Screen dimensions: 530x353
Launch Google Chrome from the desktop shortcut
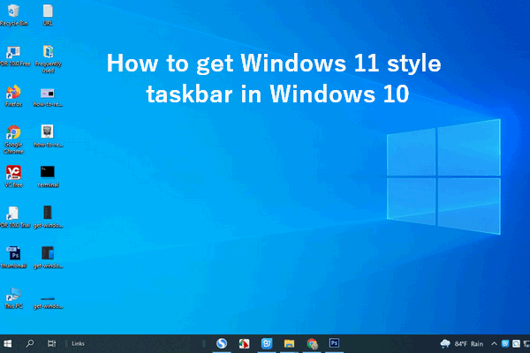coord(13,139)
